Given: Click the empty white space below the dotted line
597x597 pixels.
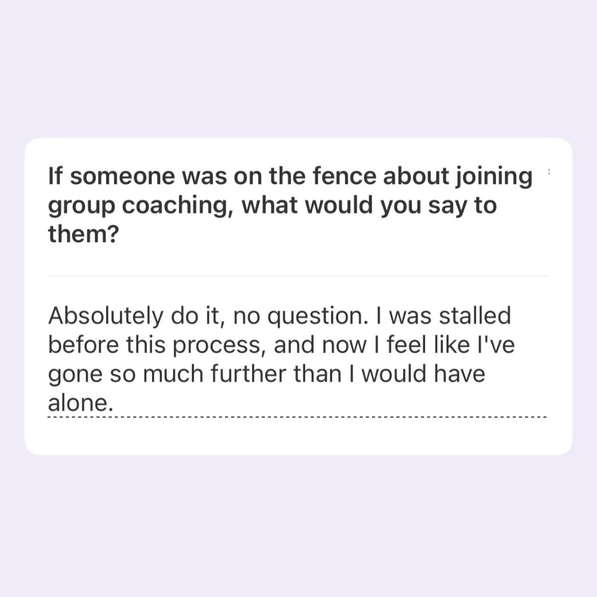Looking at the screenshot, I should (298, 436).
